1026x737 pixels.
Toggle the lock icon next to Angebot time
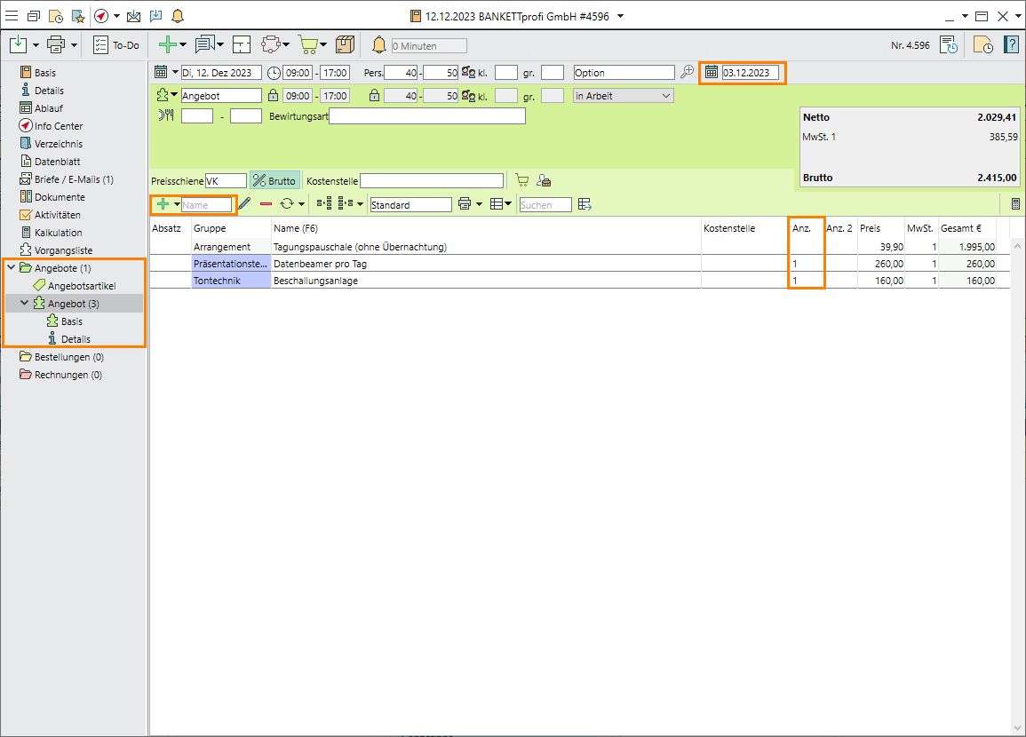click(273, 96)
